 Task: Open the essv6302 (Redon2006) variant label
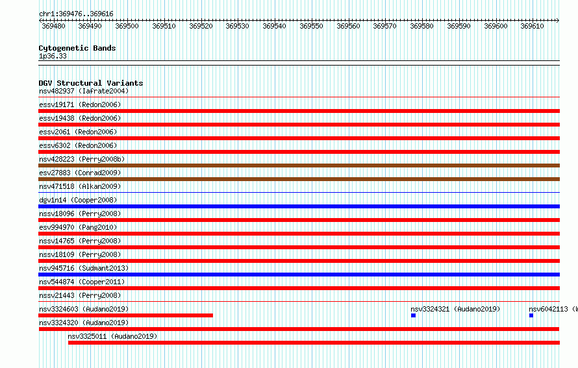78,145
